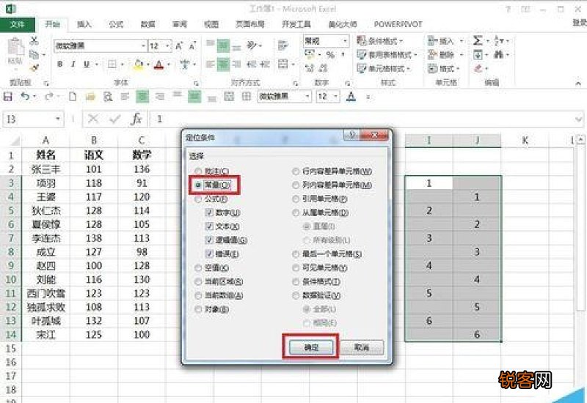
Task: Select the 常量 (Constants) radio option
Action: click(x=213, y=185)
